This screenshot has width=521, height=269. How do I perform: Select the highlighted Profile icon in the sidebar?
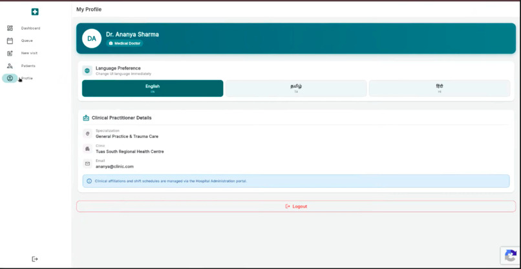pyautogui.click(x=10, y=78)
